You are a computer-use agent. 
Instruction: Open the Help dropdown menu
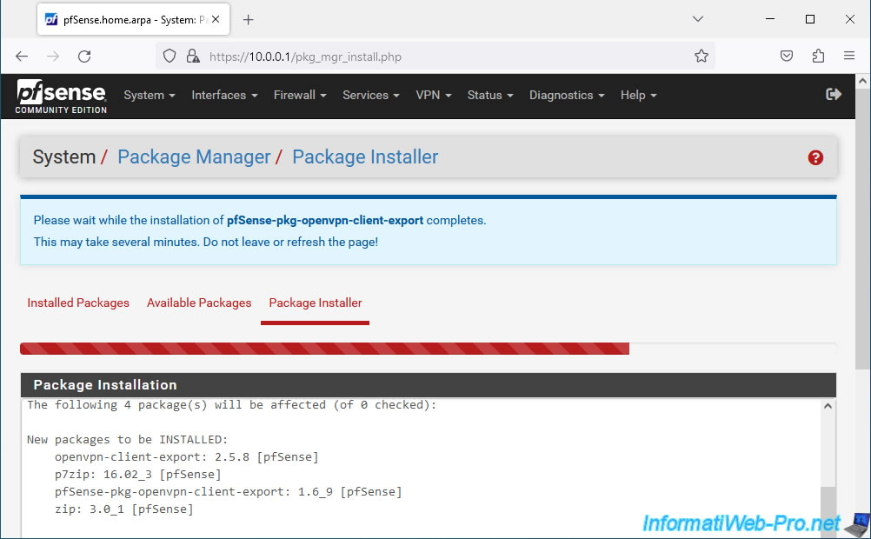click(638, 95)
